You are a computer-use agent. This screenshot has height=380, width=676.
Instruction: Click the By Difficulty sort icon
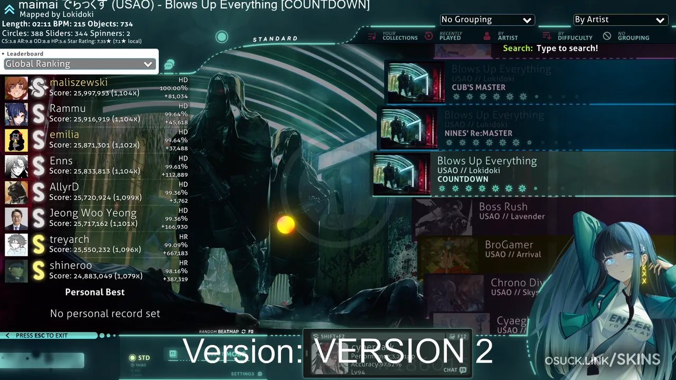tap(547, 36)
